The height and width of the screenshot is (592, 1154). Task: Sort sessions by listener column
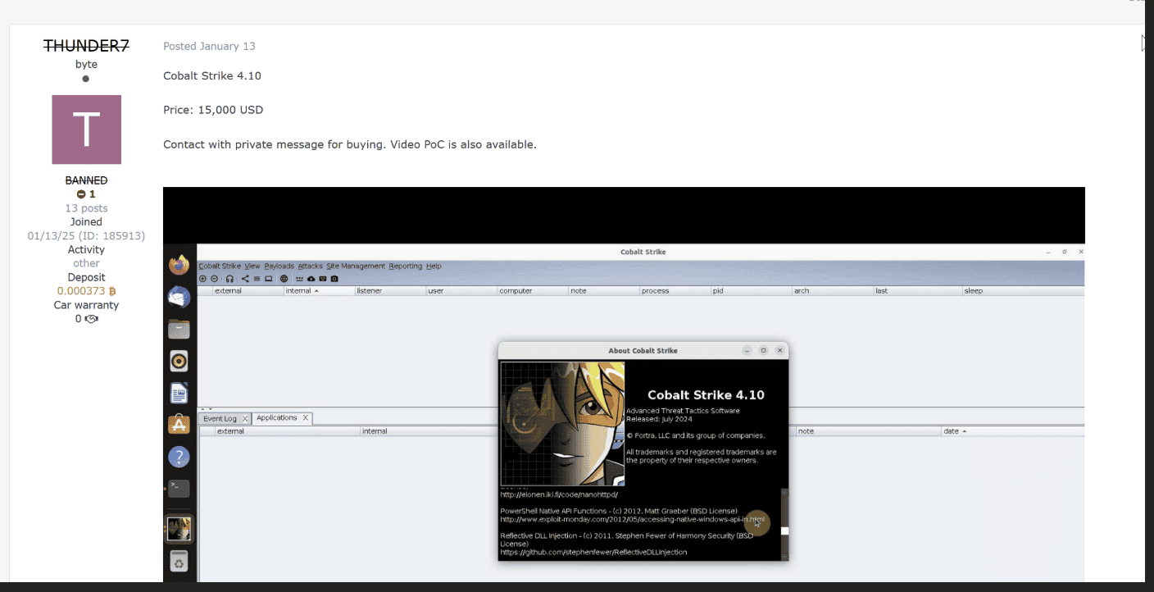390,291
